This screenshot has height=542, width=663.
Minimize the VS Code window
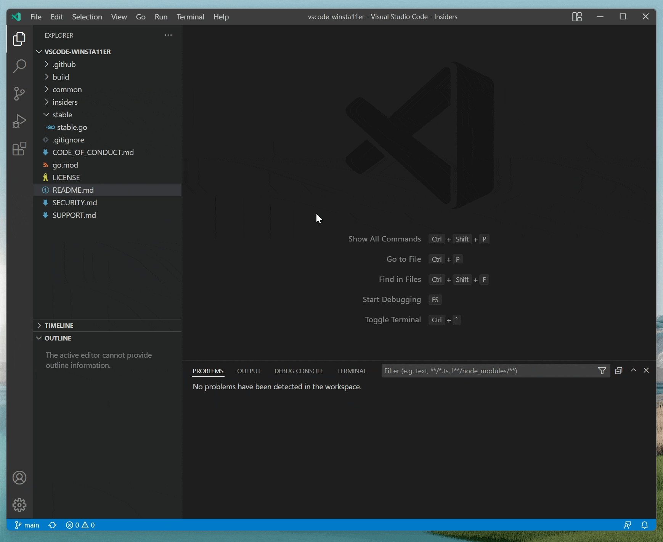coord(600,17)
